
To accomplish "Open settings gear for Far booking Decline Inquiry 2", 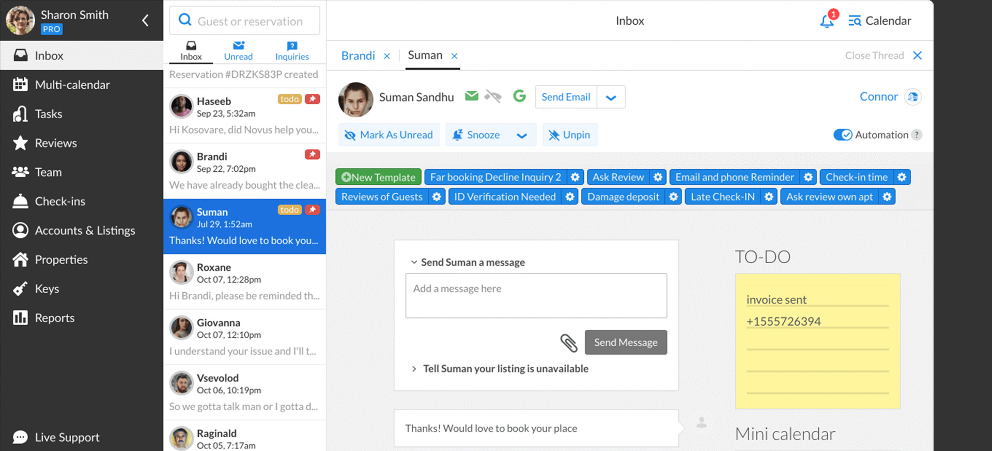I will pyautogui.click(x=575, y=177).
